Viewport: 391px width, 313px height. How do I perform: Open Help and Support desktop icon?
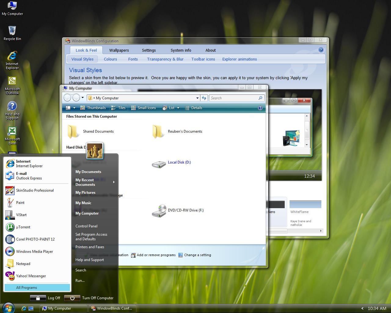(12, 111)
